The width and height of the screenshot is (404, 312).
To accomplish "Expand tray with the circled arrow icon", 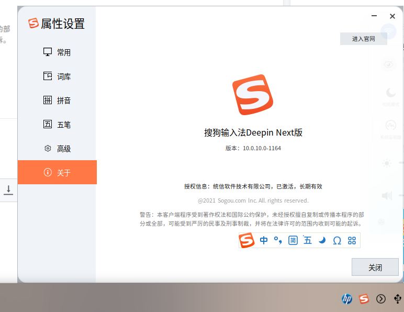I will pyautogui.click(x=381, y=299).
